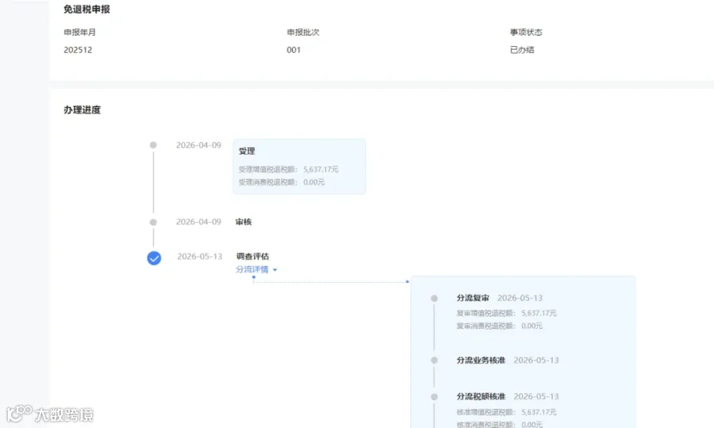This screenshot has height=428, width=714.
Task: Click the 办理进度 section title
Action: (x=82, y=109)
